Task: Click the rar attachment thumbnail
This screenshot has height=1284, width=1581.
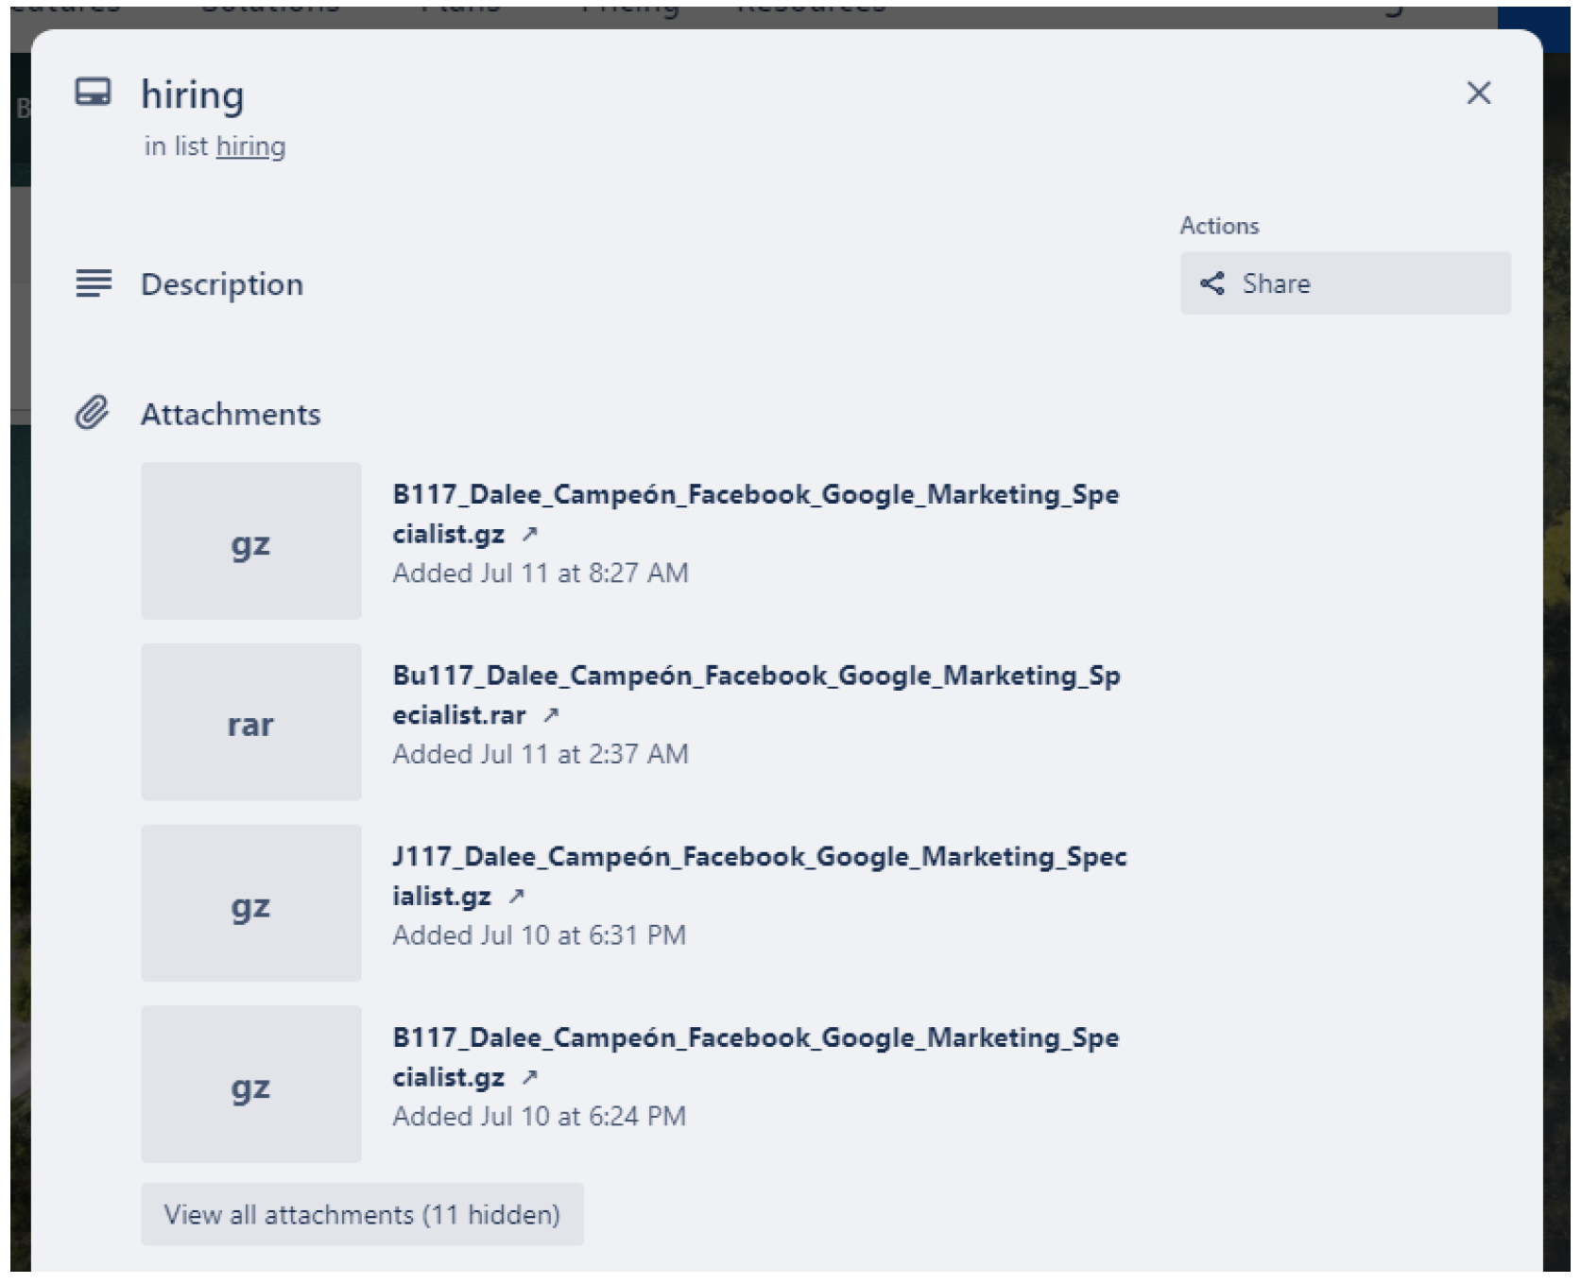Action: 250,723
